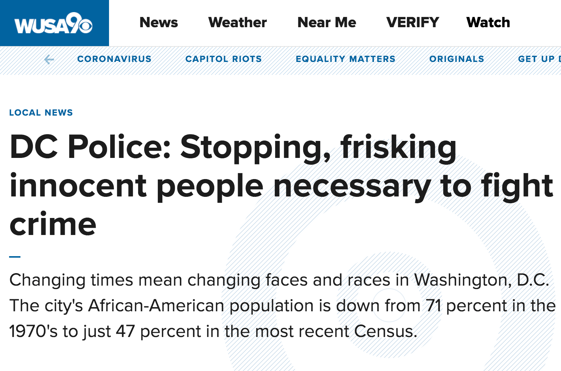Open the News menu
The width and height of the screenshot is (561, 371).
[x=159, y=23]
